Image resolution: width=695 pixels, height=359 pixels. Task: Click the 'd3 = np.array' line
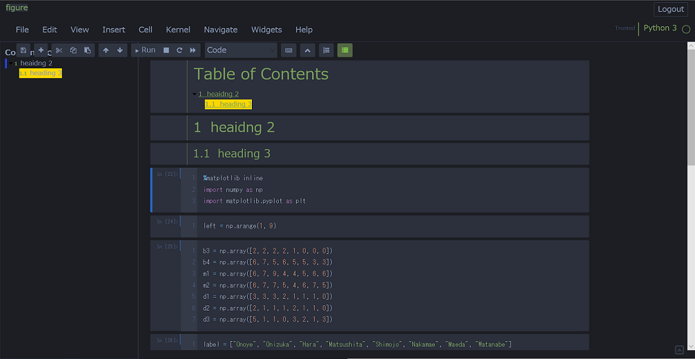(267, 320)
